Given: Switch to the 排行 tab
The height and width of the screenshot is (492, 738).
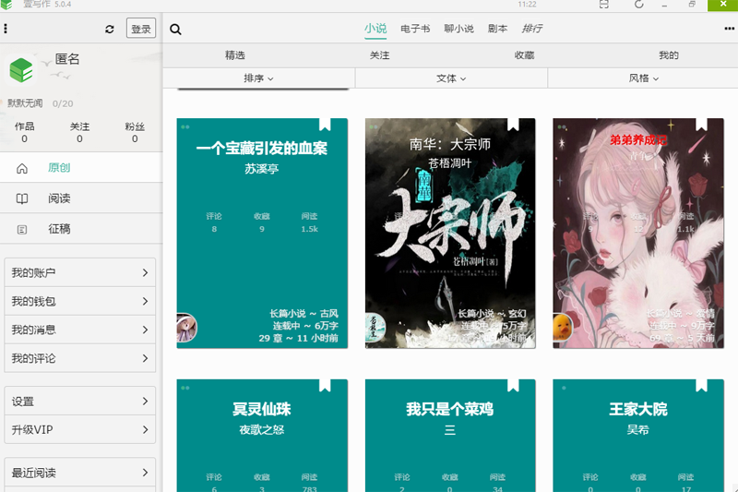Looking at the screenshot, I should (x=532, y=29).
